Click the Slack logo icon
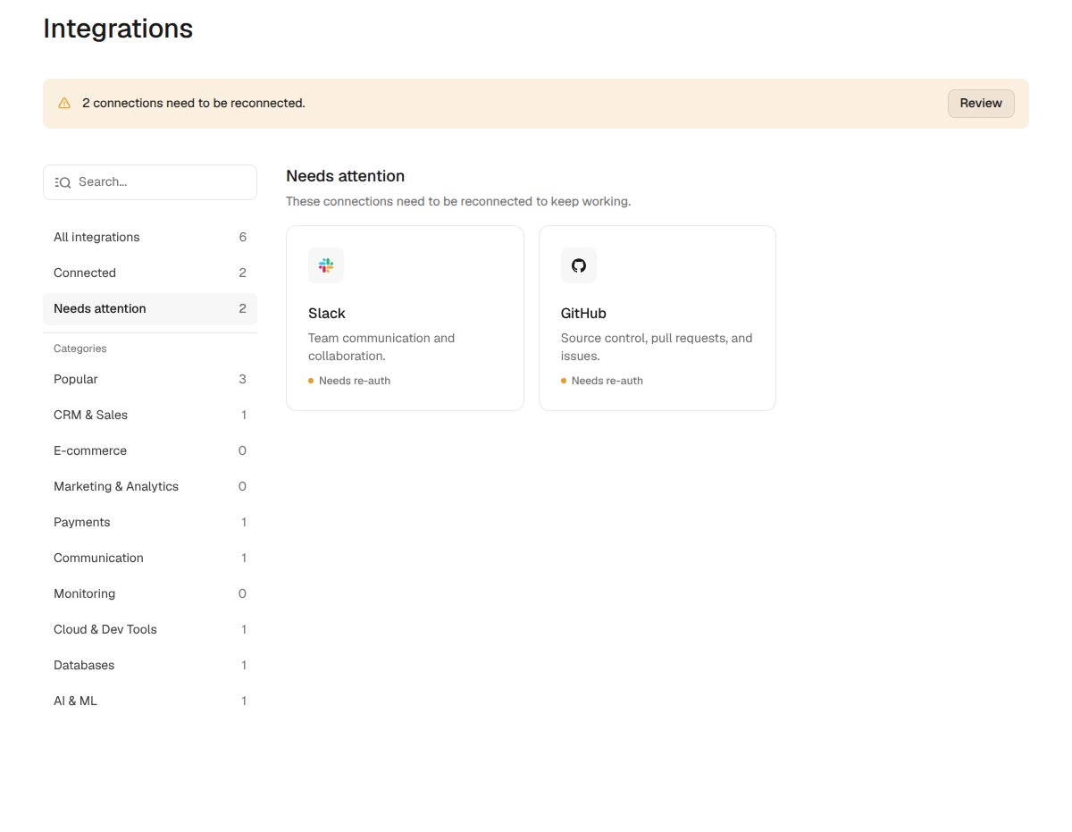This screenshot has height=832, width=1072. coord(326,265)
